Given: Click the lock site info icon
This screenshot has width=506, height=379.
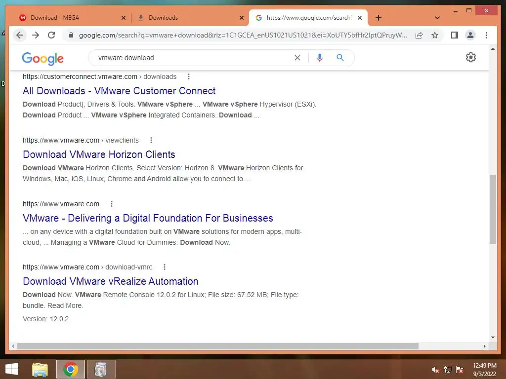Looking at the screenshot, I should 71,35.
